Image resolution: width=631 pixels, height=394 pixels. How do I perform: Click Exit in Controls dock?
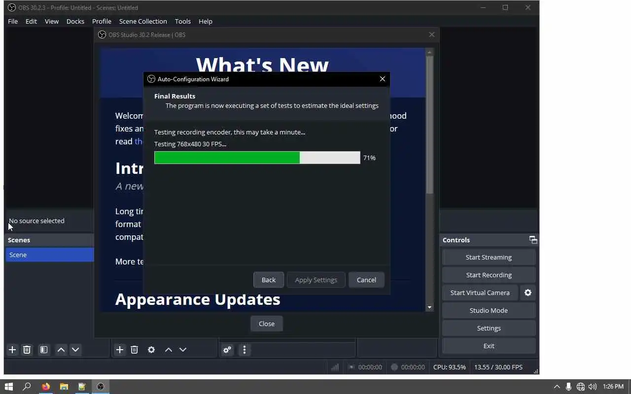pyautogui.click(x=489, y=346)
